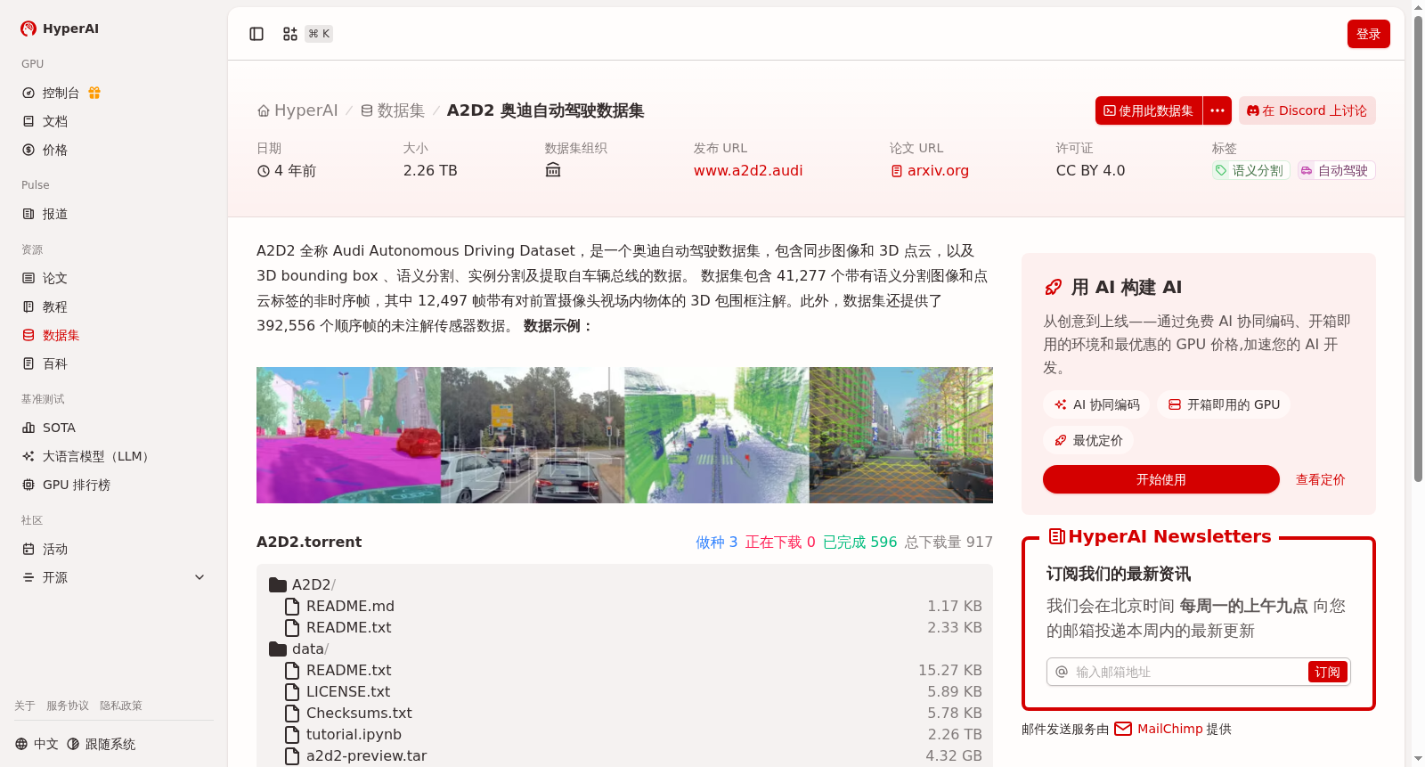Click the 自动驾驶 tag
This screenshot has width=1425, height=767.
tap(1336, 170)
